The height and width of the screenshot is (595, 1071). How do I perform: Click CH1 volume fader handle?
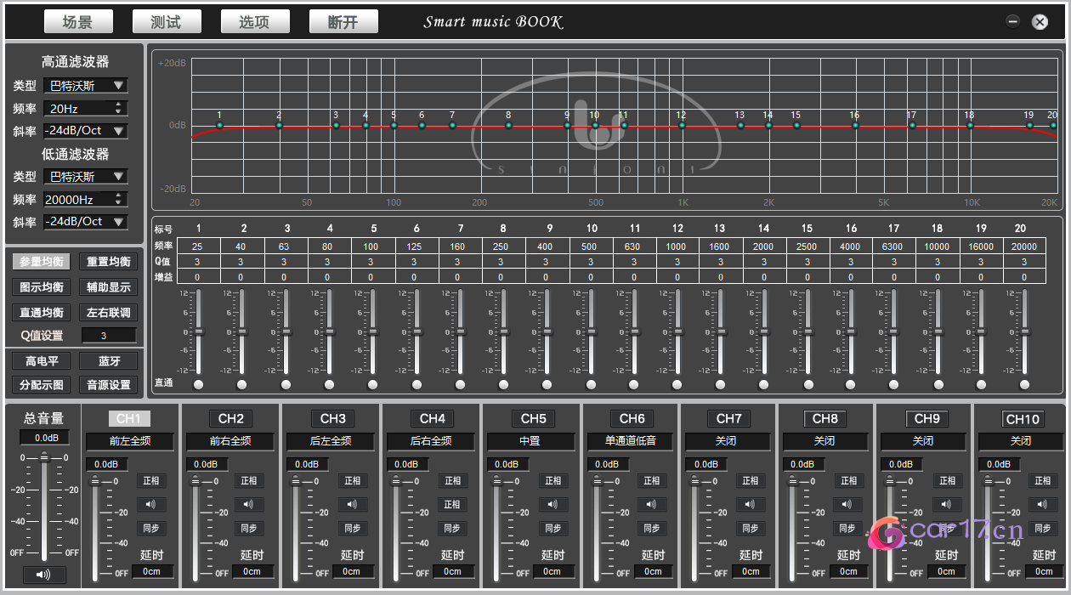pos(95,482)
